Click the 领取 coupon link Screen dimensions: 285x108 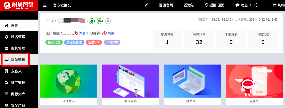(x=111, y=34)
